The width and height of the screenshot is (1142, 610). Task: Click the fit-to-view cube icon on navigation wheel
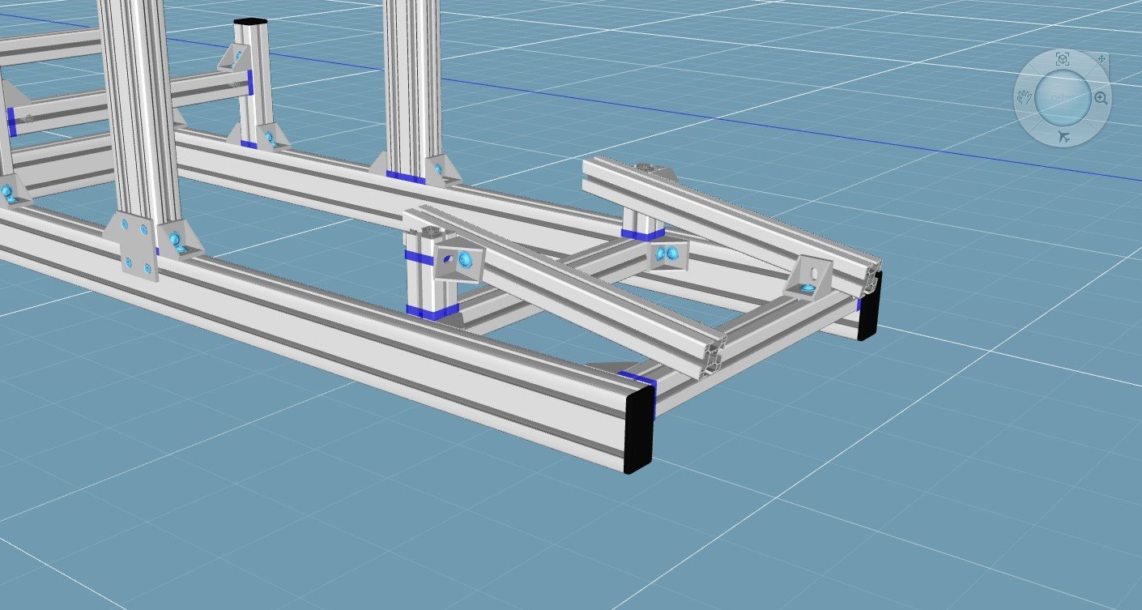[1062, 58]
